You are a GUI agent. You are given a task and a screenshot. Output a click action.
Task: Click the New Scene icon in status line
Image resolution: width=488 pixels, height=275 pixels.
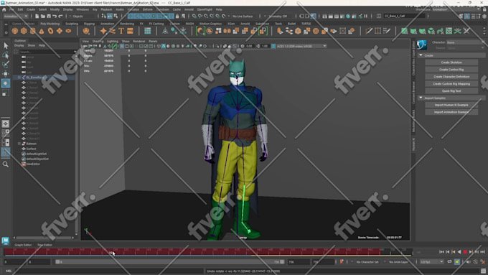tap(37, 16)
